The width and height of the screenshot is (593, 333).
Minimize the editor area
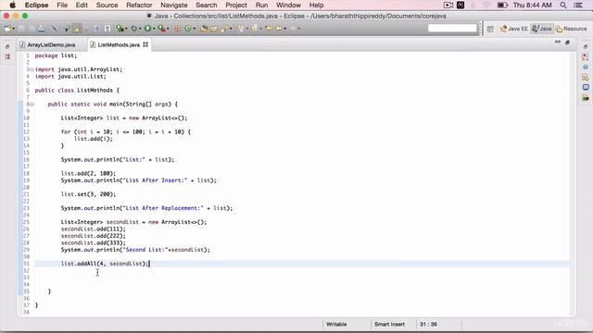tap(558, 42)
